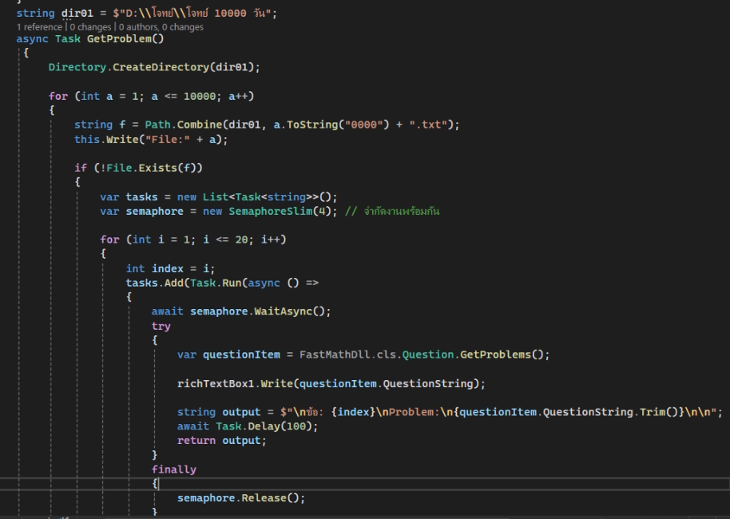Click dir01 in the string declaration line
The height and width of the screenshot is (519, 730).
pyautogui.click(x=77, y=13)
